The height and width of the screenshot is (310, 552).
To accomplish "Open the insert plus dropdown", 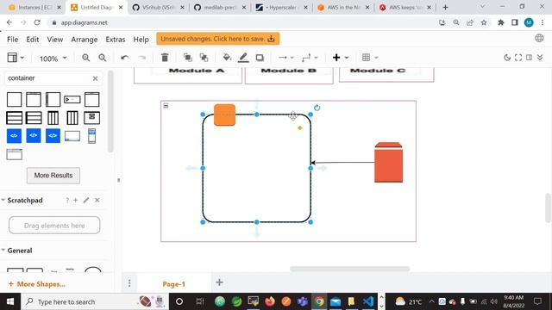I will pyautogui.click(x=341, y=58).
